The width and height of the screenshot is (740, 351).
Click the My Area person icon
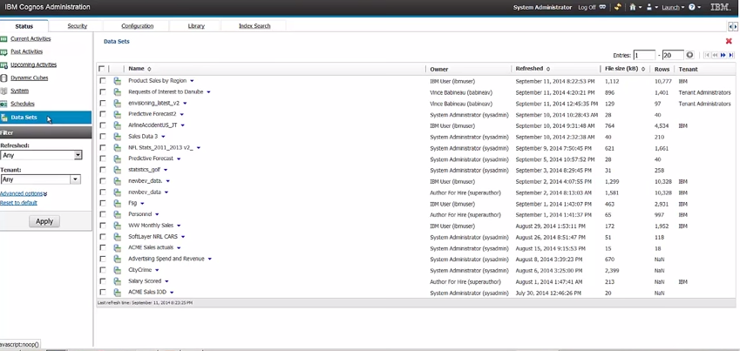pos(648,7)
